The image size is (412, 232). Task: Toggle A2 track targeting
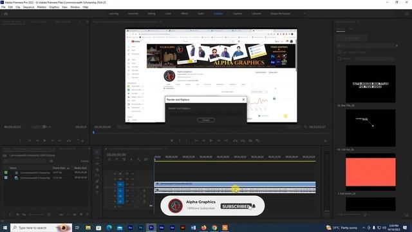click(x=120, y=196)
